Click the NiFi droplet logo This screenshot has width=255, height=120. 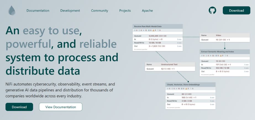[12, 10]
